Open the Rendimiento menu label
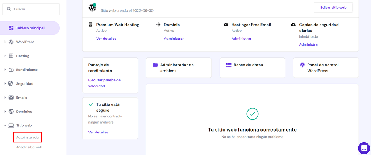This screenshot has height=155, width=371. [27, 70]
